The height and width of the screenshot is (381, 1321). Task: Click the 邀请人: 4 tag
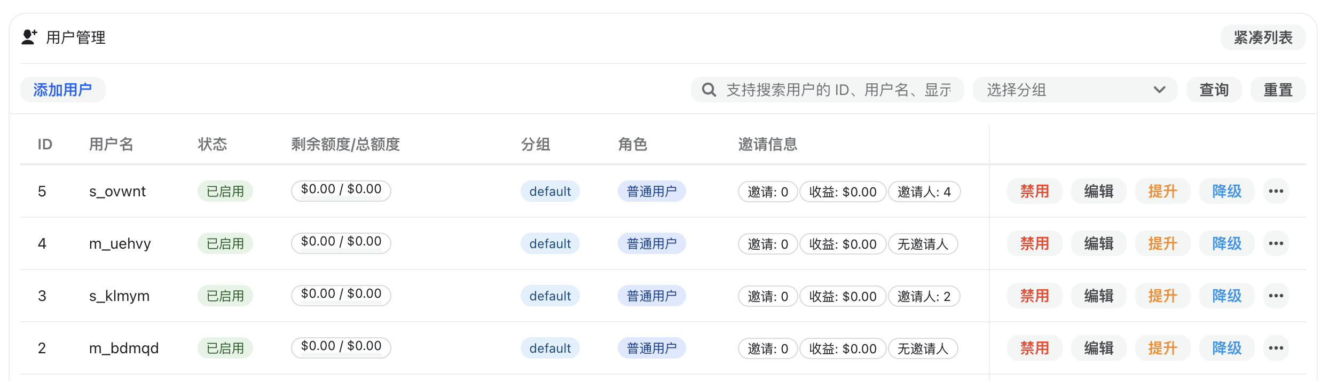click(x=924, y=192)
